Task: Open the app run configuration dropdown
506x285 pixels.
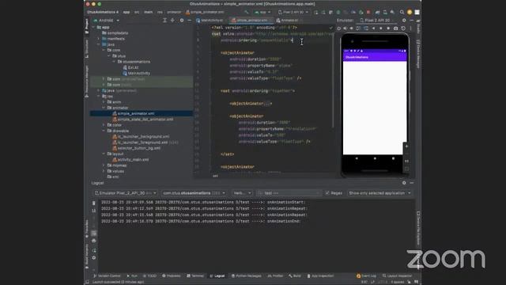Action: point(262,12)
